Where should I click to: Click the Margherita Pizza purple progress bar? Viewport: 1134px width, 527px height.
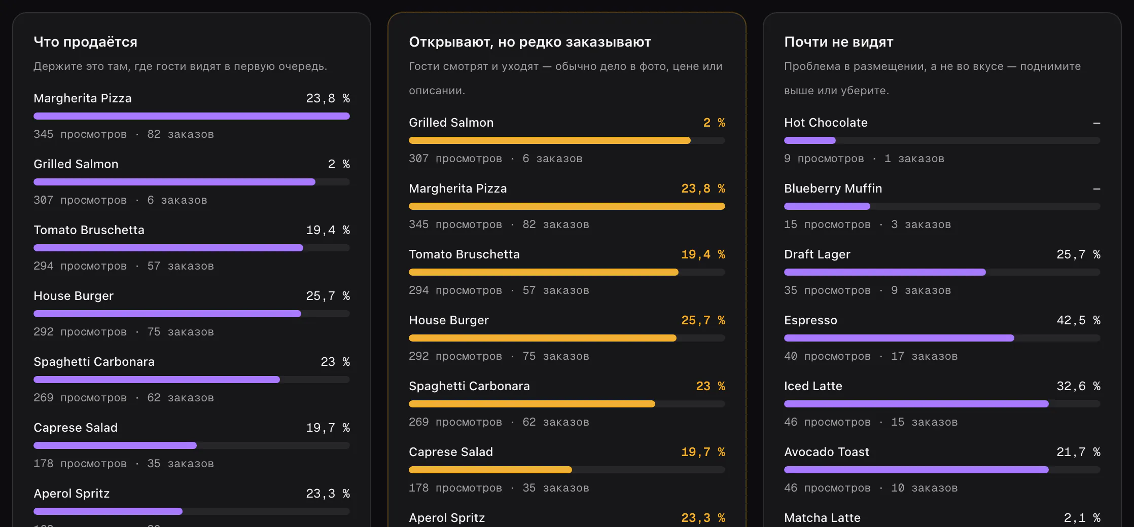coord(192,116)
